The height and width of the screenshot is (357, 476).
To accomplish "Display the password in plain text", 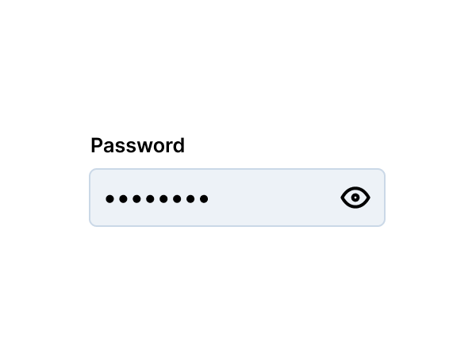I will coord(355,198).
